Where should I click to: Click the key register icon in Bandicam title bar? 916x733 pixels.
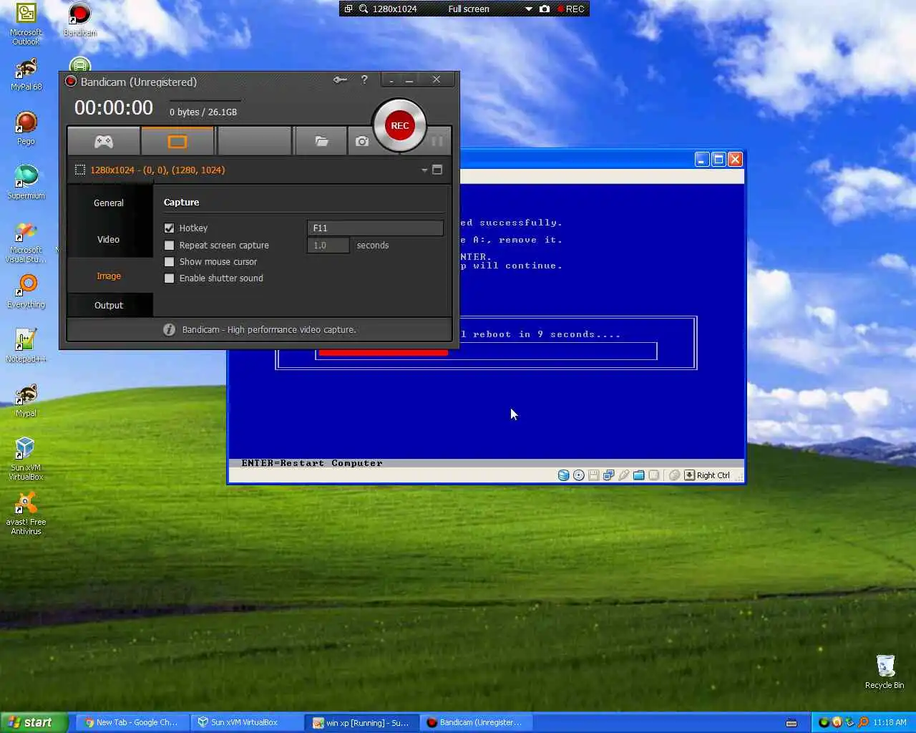tap(340, 79)
